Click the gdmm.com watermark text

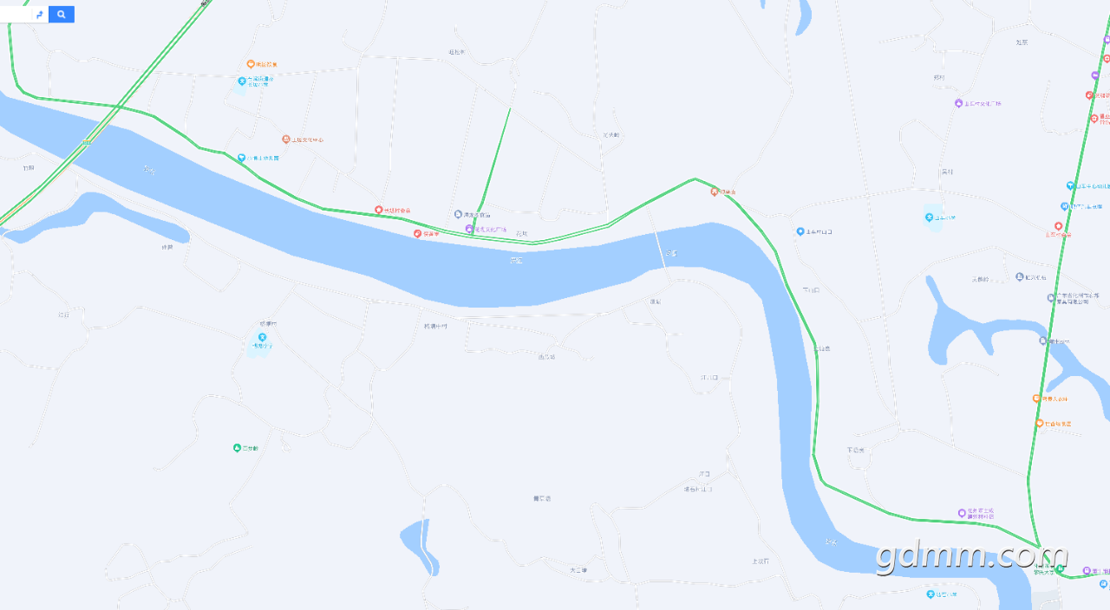click(x=972, y=556)
